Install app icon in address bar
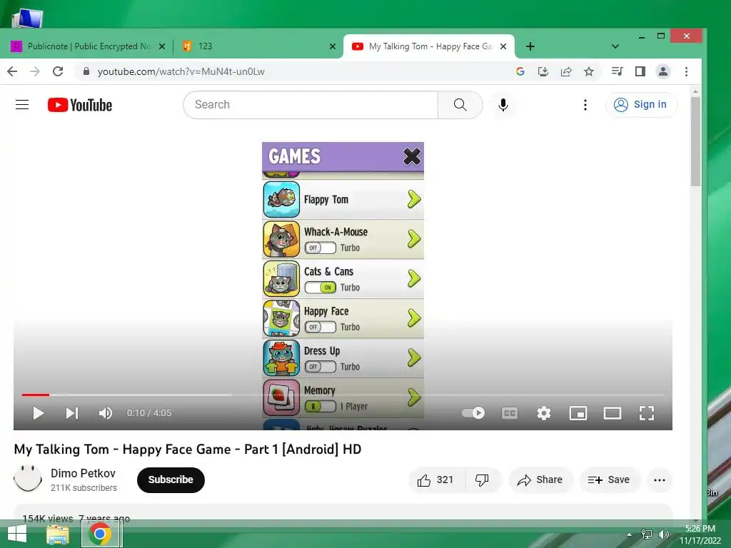 [543, 71]
